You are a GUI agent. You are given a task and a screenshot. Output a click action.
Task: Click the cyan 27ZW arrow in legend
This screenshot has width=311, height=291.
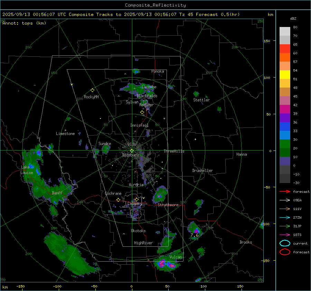coord(285,218)
